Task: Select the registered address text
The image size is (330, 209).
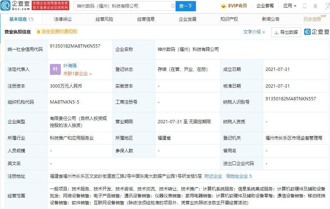Action: pyautogui.click(x=126, y=176)
